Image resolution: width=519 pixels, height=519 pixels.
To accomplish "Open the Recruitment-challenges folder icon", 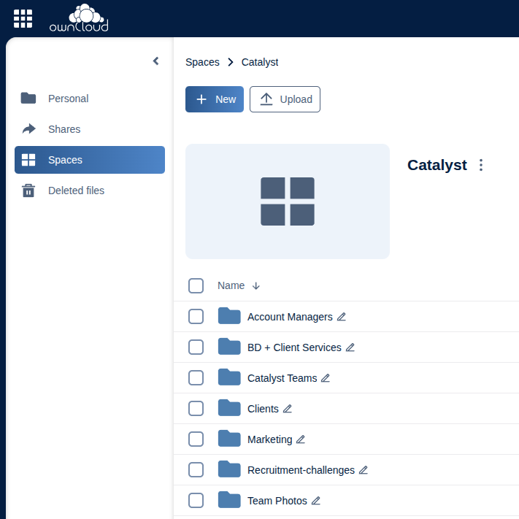I will (229, 469).
